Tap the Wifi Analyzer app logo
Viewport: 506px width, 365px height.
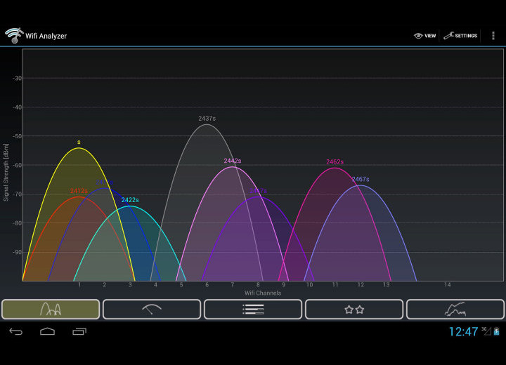[14, 36]
